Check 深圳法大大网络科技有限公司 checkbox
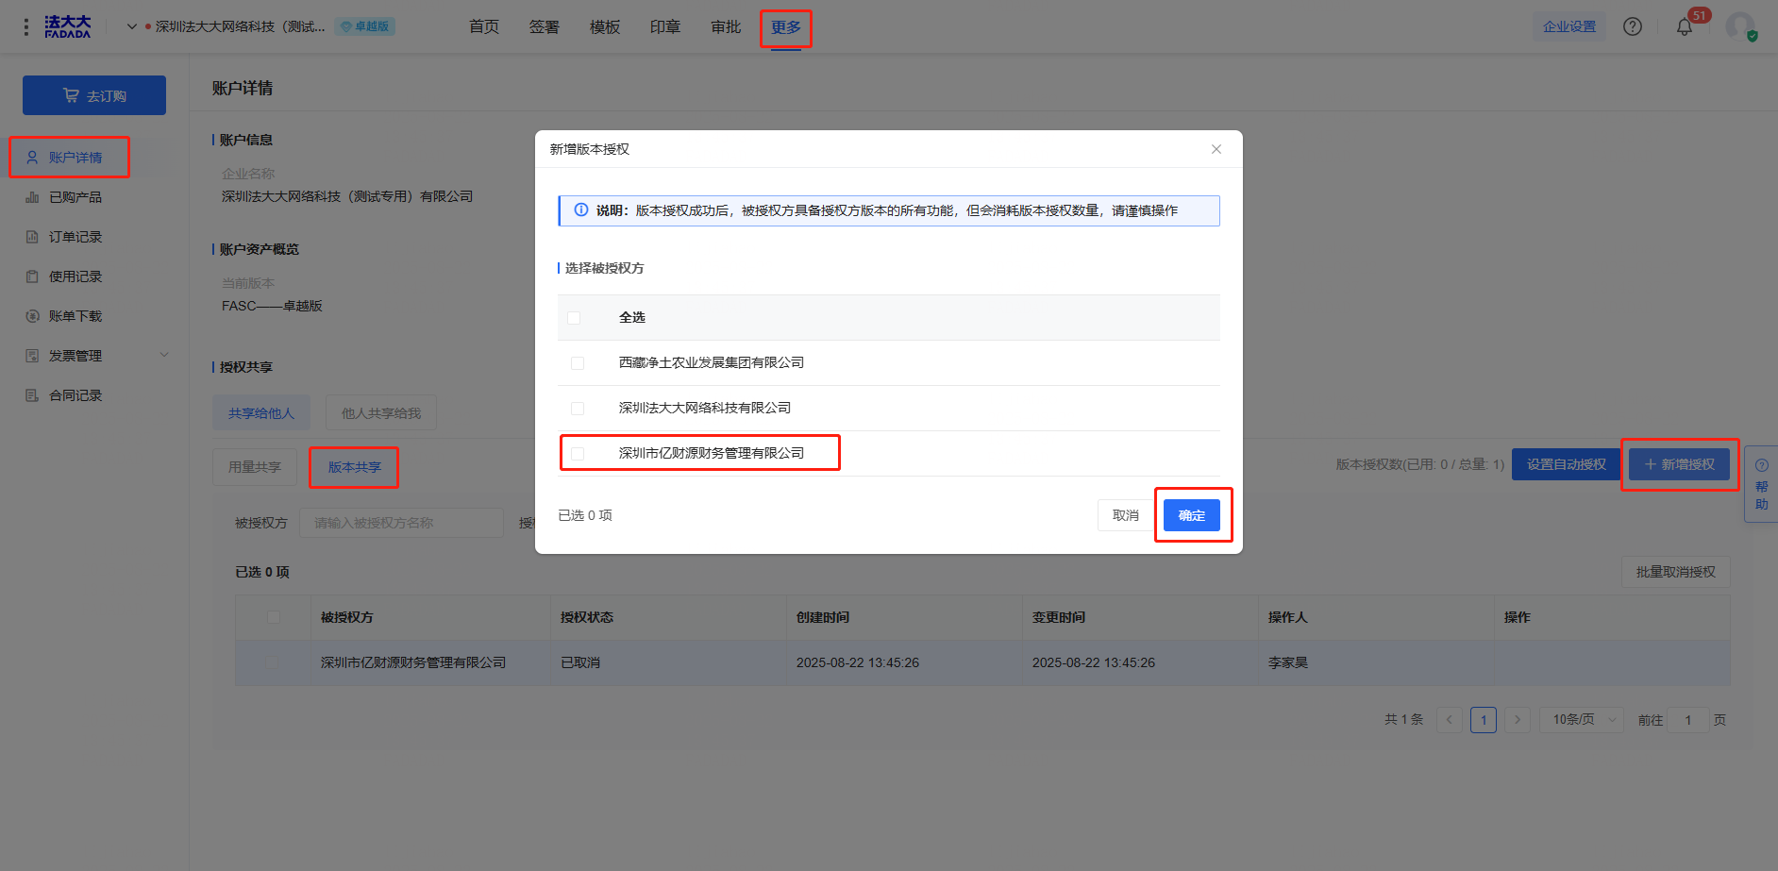 578,409
